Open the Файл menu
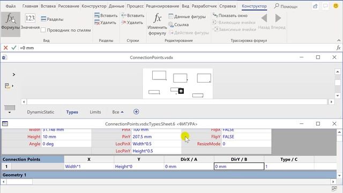This screenshot has height=193, width=343. pos(11,6)
